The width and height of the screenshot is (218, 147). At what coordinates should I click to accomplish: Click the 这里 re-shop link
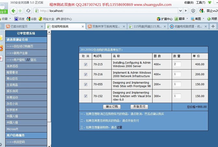coord(119,127)
